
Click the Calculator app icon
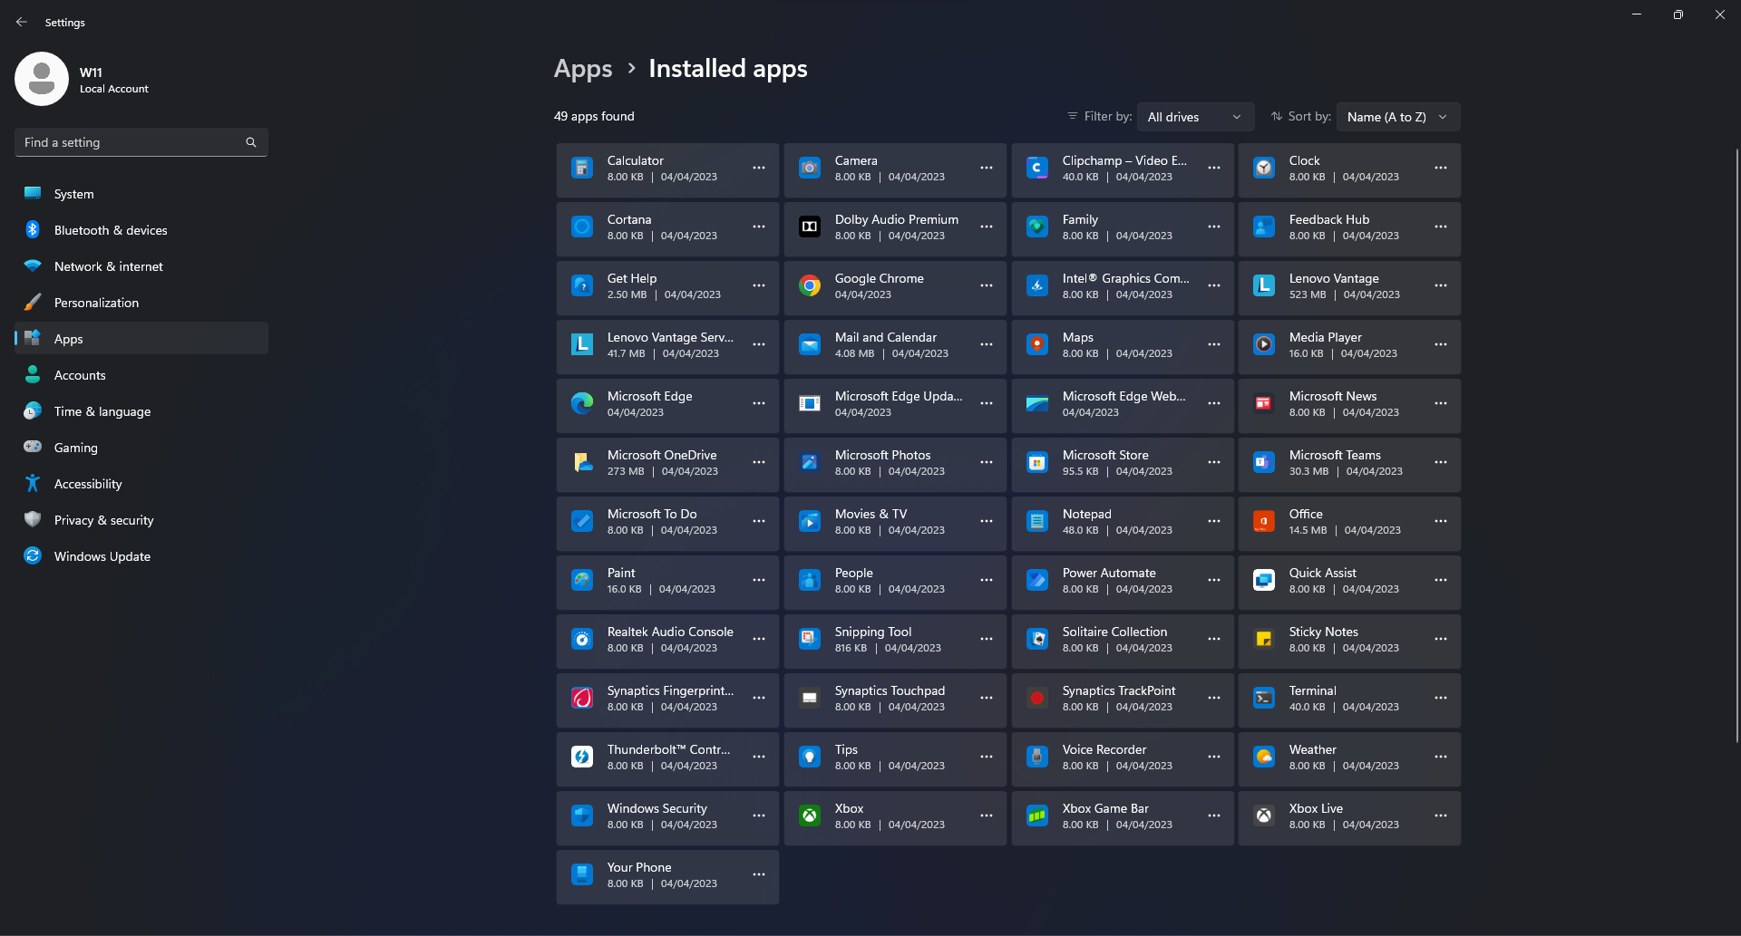pos(582,168)
